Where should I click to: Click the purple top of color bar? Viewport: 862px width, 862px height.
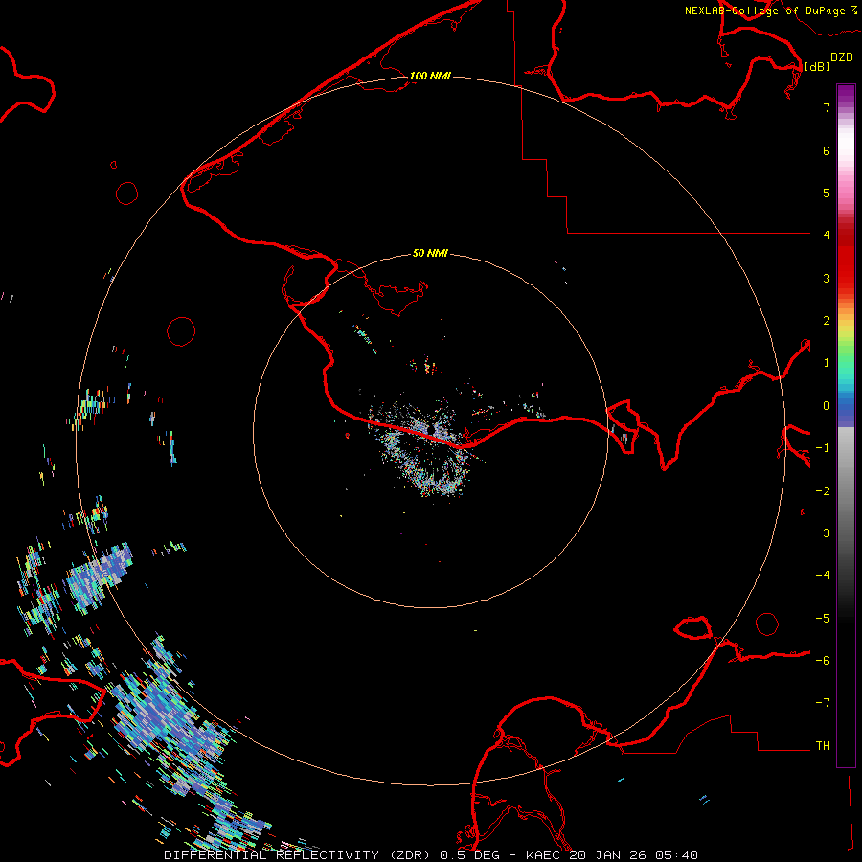(x=846, y=94)
